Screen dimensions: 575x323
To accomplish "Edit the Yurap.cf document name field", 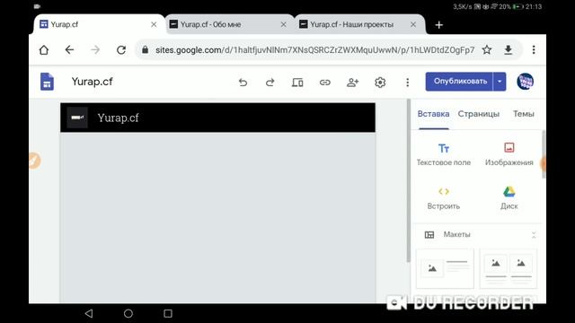I will 92,82.
